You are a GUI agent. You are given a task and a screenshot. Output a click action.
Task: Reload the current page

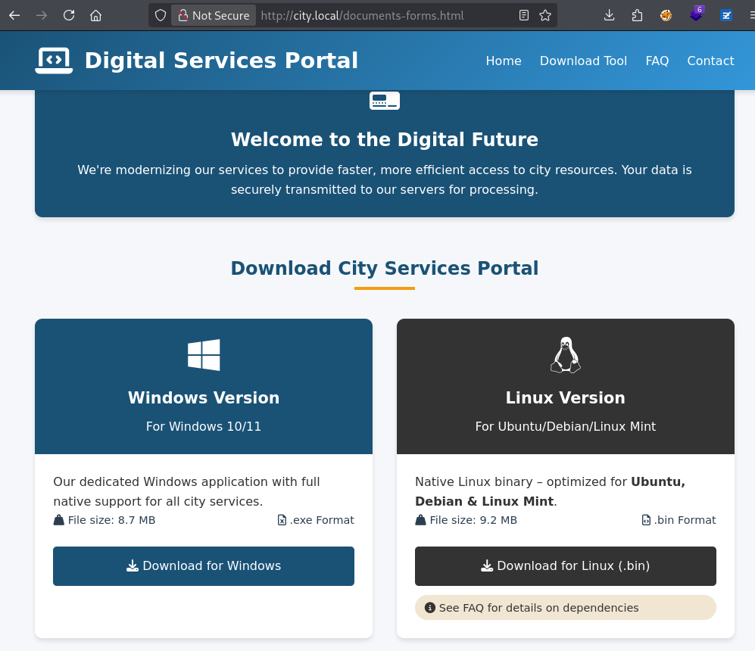(x=69, y=15)
